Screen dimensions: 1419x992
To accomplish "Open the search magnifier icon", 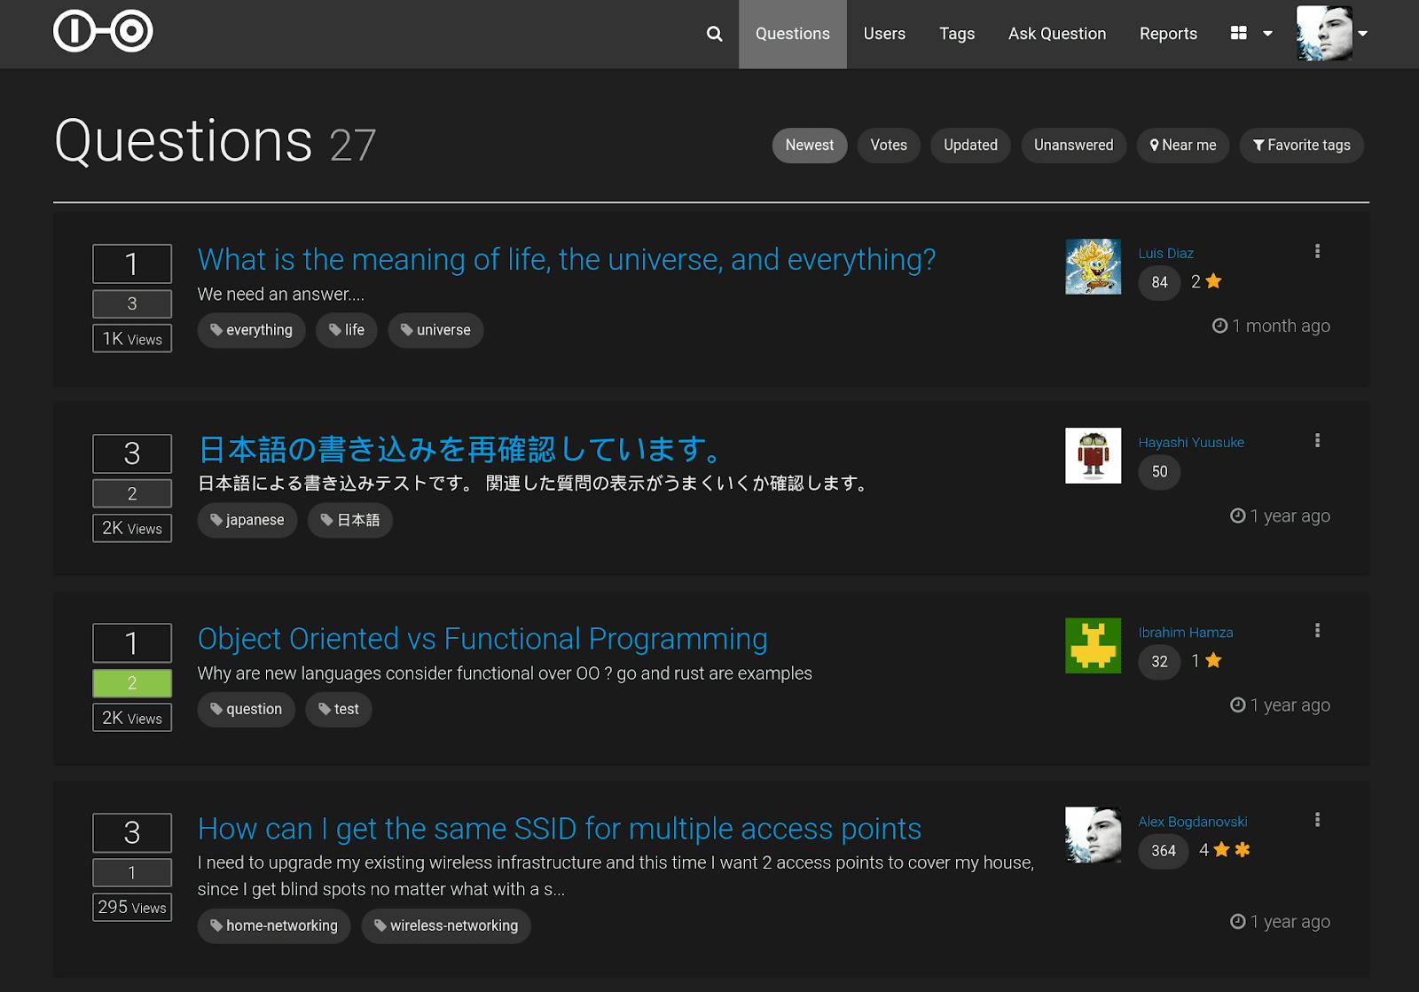I will pyautogui.click(x=714, y=34).
